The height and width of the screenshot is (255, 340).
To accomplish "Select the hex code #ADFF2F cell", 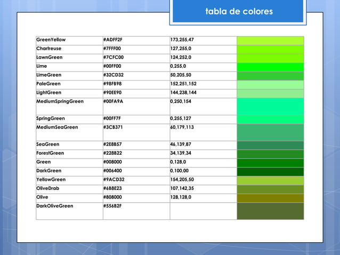I will click(x=136, y=41).
